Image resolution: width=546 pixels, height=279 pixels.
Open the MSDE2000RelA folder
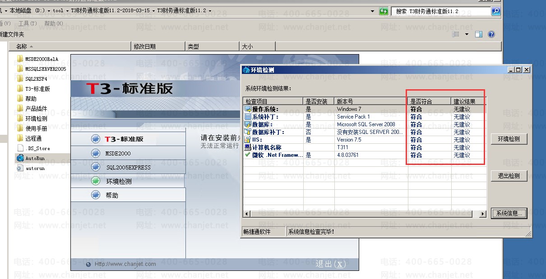(38, 59)
